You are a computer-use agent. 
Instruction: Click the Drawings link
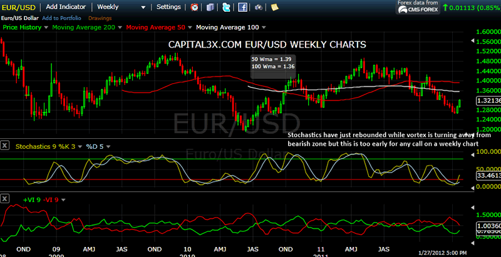tap(100, 18)
